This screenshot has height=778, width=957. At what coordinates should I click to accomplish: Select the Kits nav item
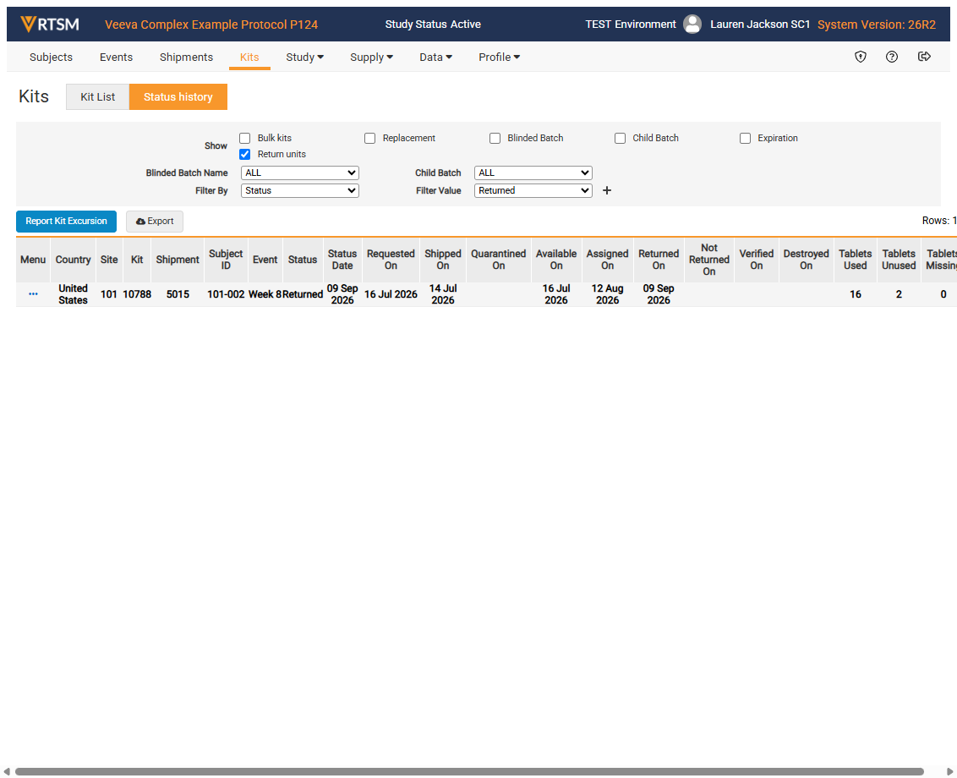[249, 57]
